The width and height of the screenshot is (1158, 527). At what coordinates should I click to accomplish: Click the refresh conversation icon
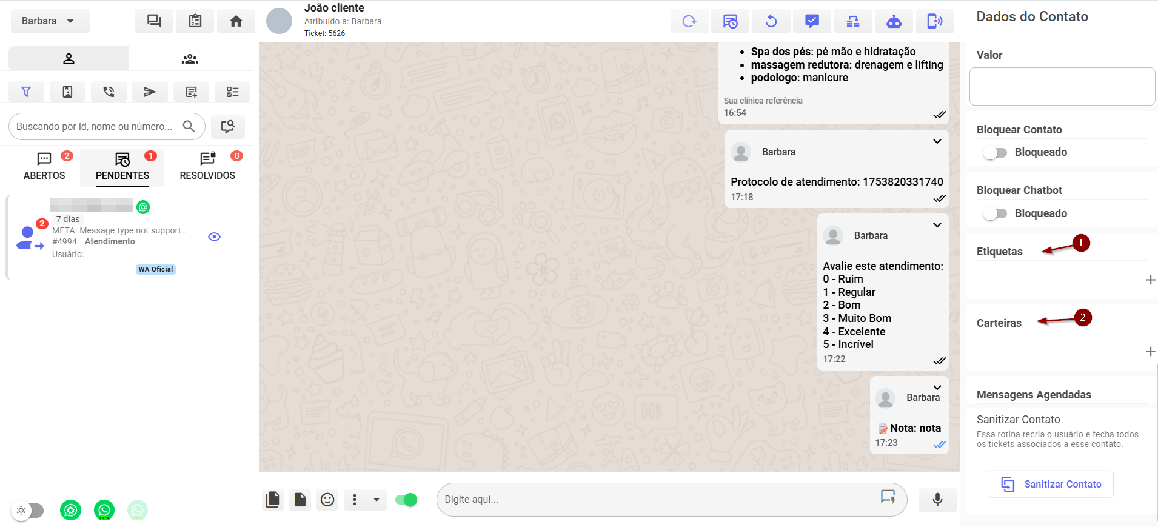coord(689,22)
